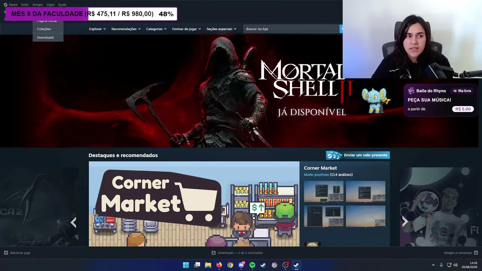Open the Windows Start menu

point(186,265)
